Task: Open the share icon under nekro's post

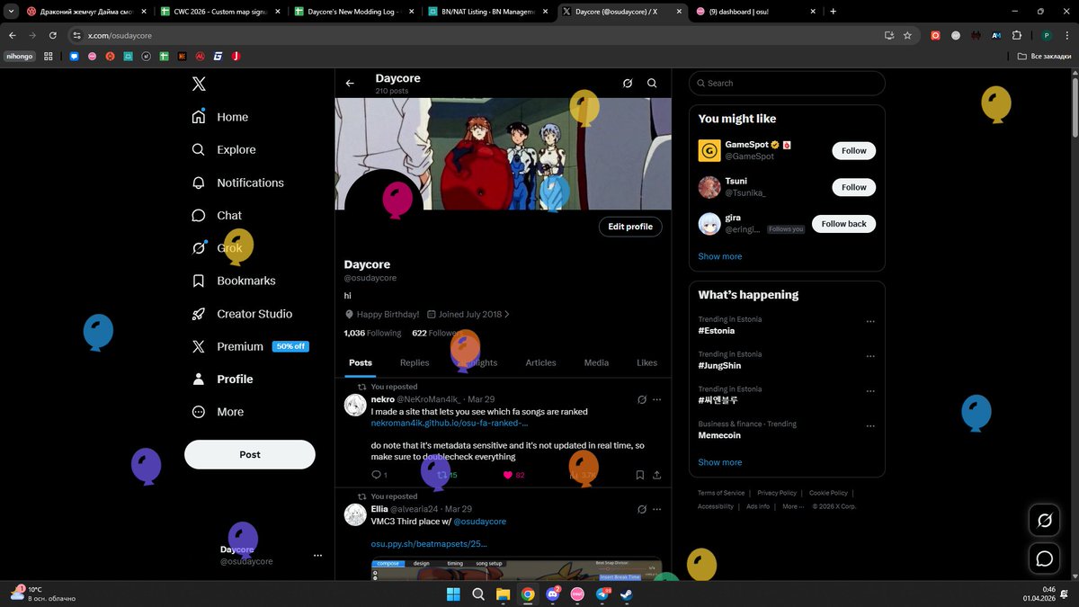Action: pos(657,475)
